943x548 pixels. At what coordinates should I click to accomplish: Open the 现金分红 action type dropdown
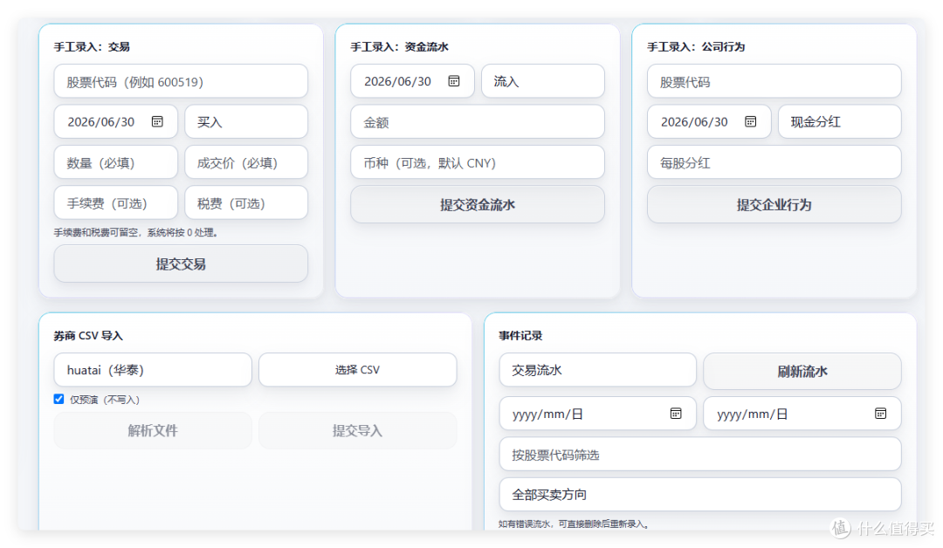tap(840, 122)
